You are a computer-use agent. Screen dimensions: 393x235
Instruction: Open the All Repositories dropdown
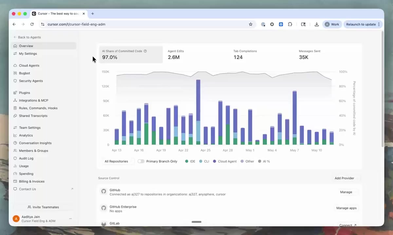[118, 161]
